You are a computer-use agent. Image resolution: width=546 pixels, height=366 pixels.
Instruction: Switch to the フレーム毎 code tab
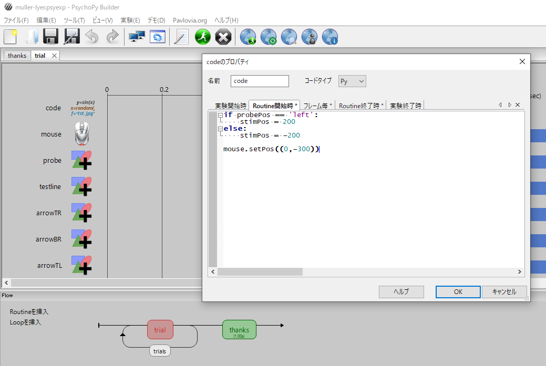click(x=317, y=106)
